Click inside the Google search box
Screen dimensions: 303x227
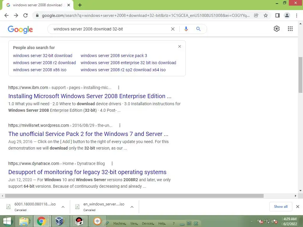110,29
